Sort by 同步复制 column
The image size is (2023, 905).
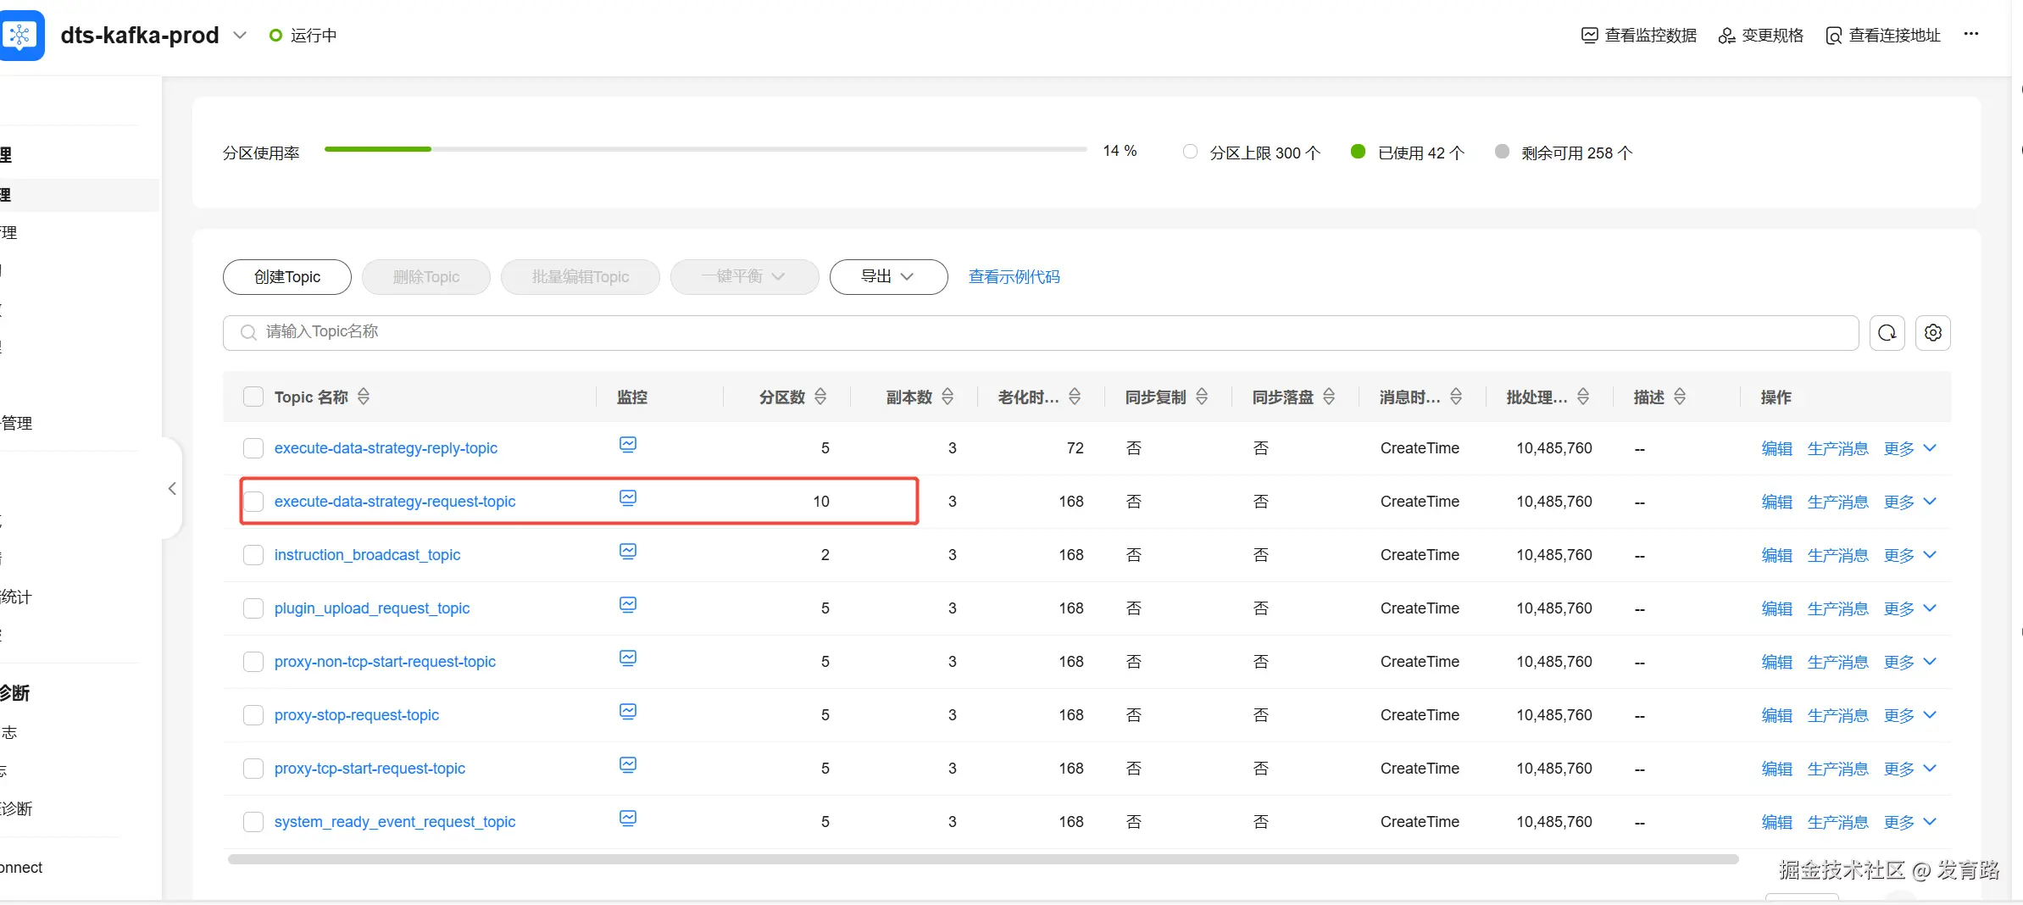[1202, 397]
